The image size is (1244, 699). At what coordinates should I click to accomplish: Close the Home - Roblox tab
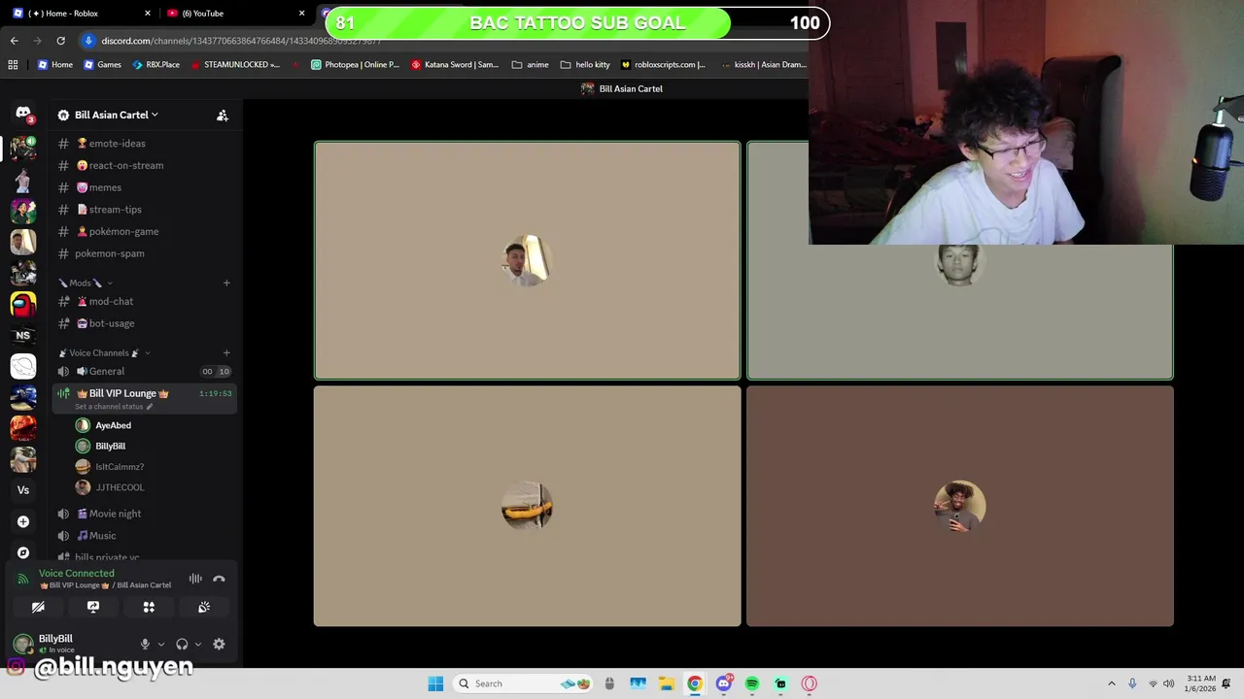pyautogui.click(x=148, y=13)
